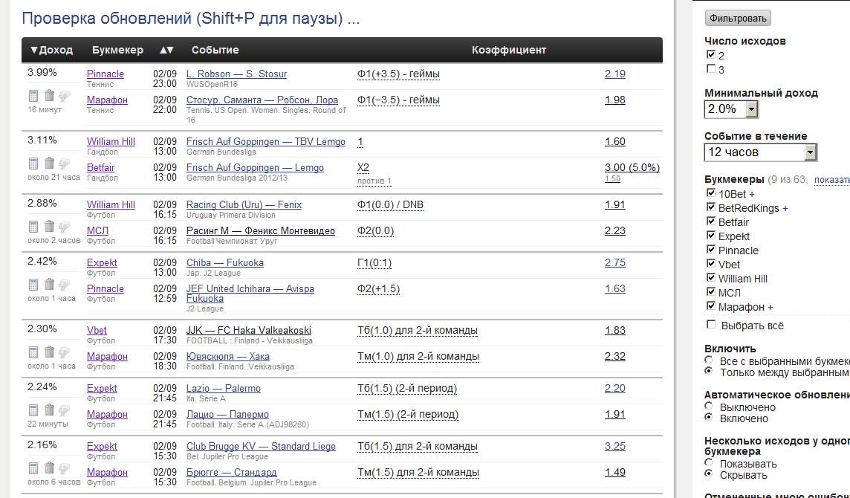The image size is (850, 498).
Task: Click the trash icon in the 2.42% row
Action: click(x=49, y=284)
